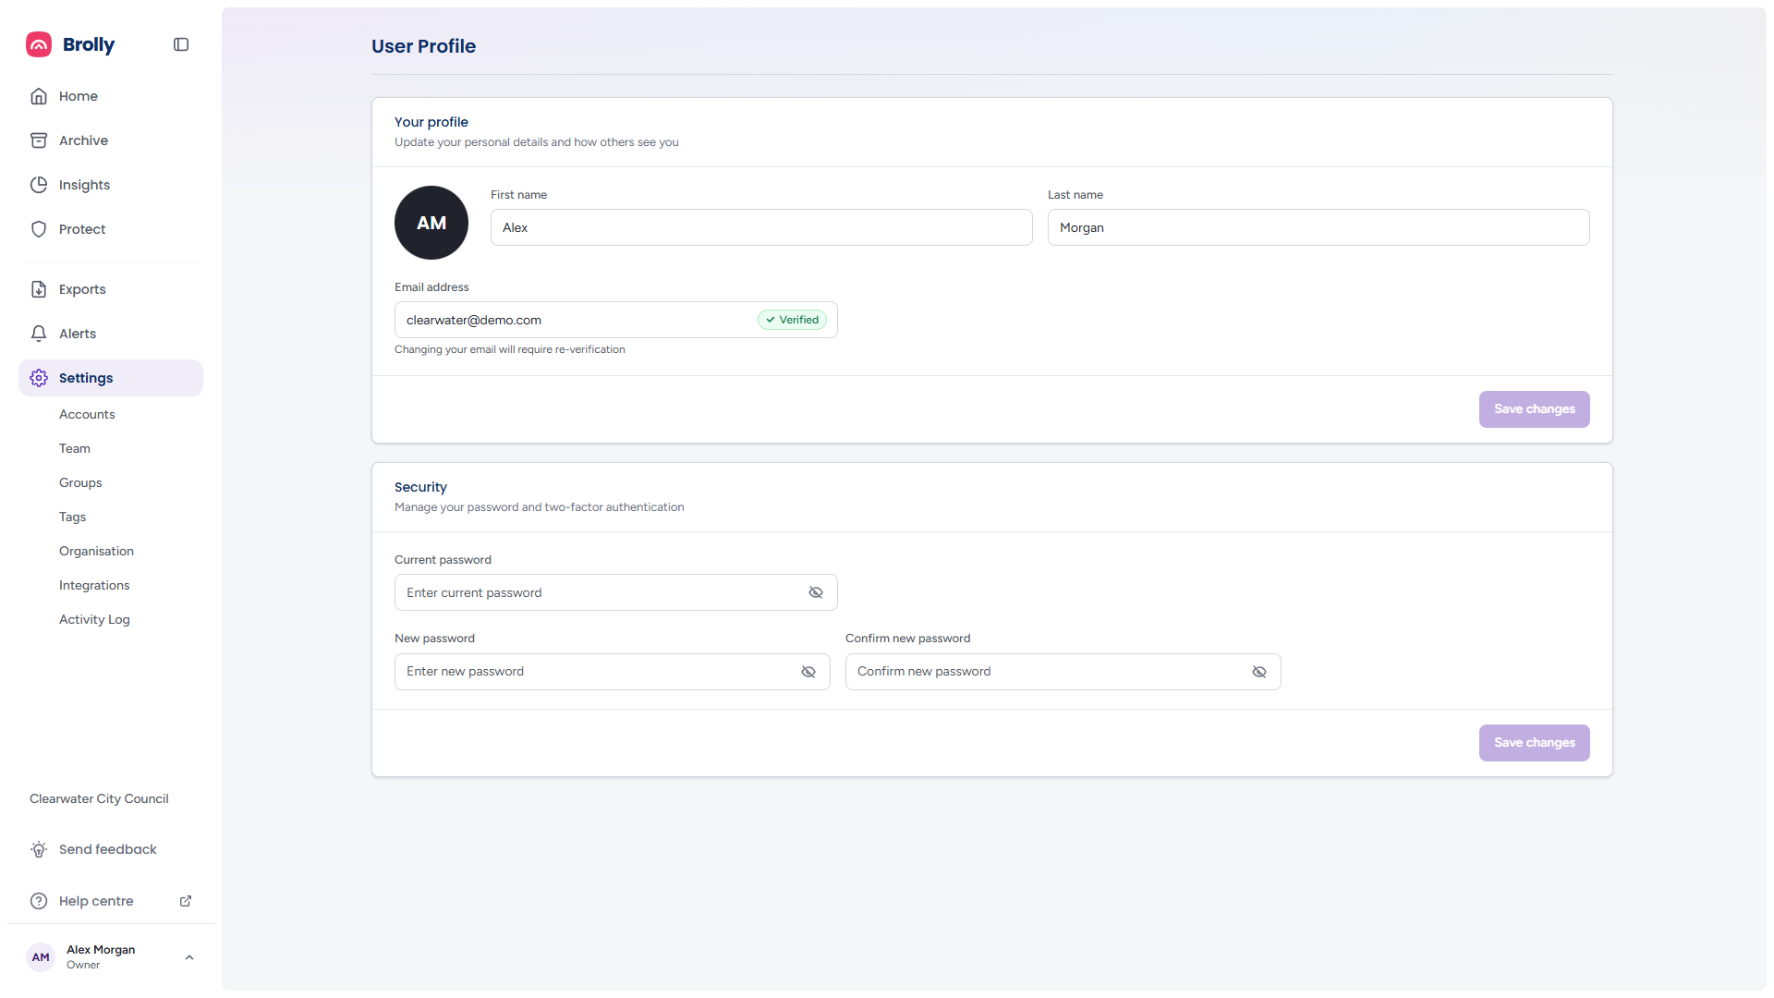
Task: Click the Alerts bell icon
Action: click(x=39, y=334)
